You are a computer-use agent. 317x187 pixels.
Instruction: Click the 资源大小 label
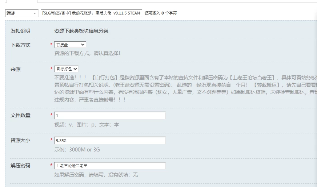[20, 140]
